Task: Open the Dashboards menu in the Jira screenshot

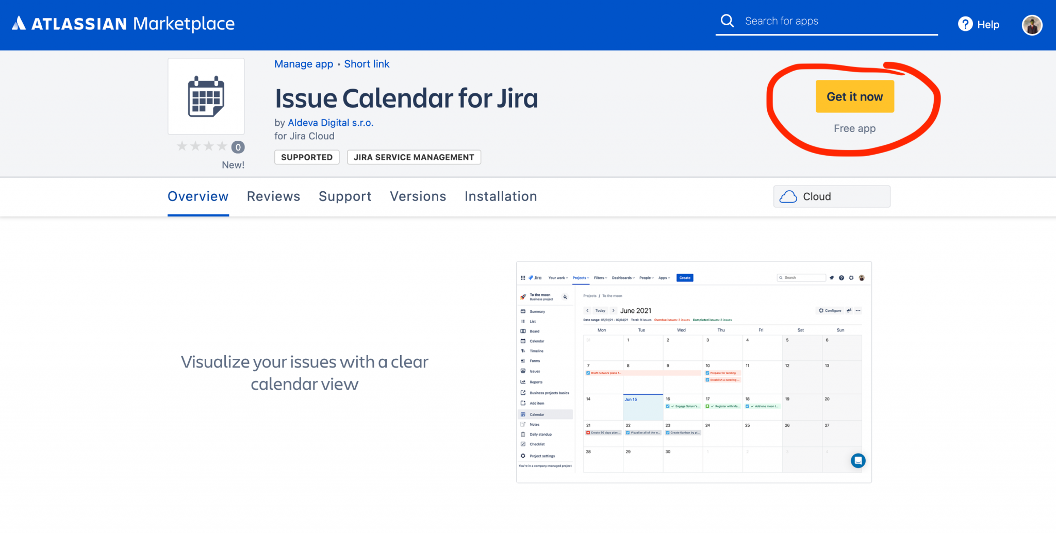Action: click(623, 278)
